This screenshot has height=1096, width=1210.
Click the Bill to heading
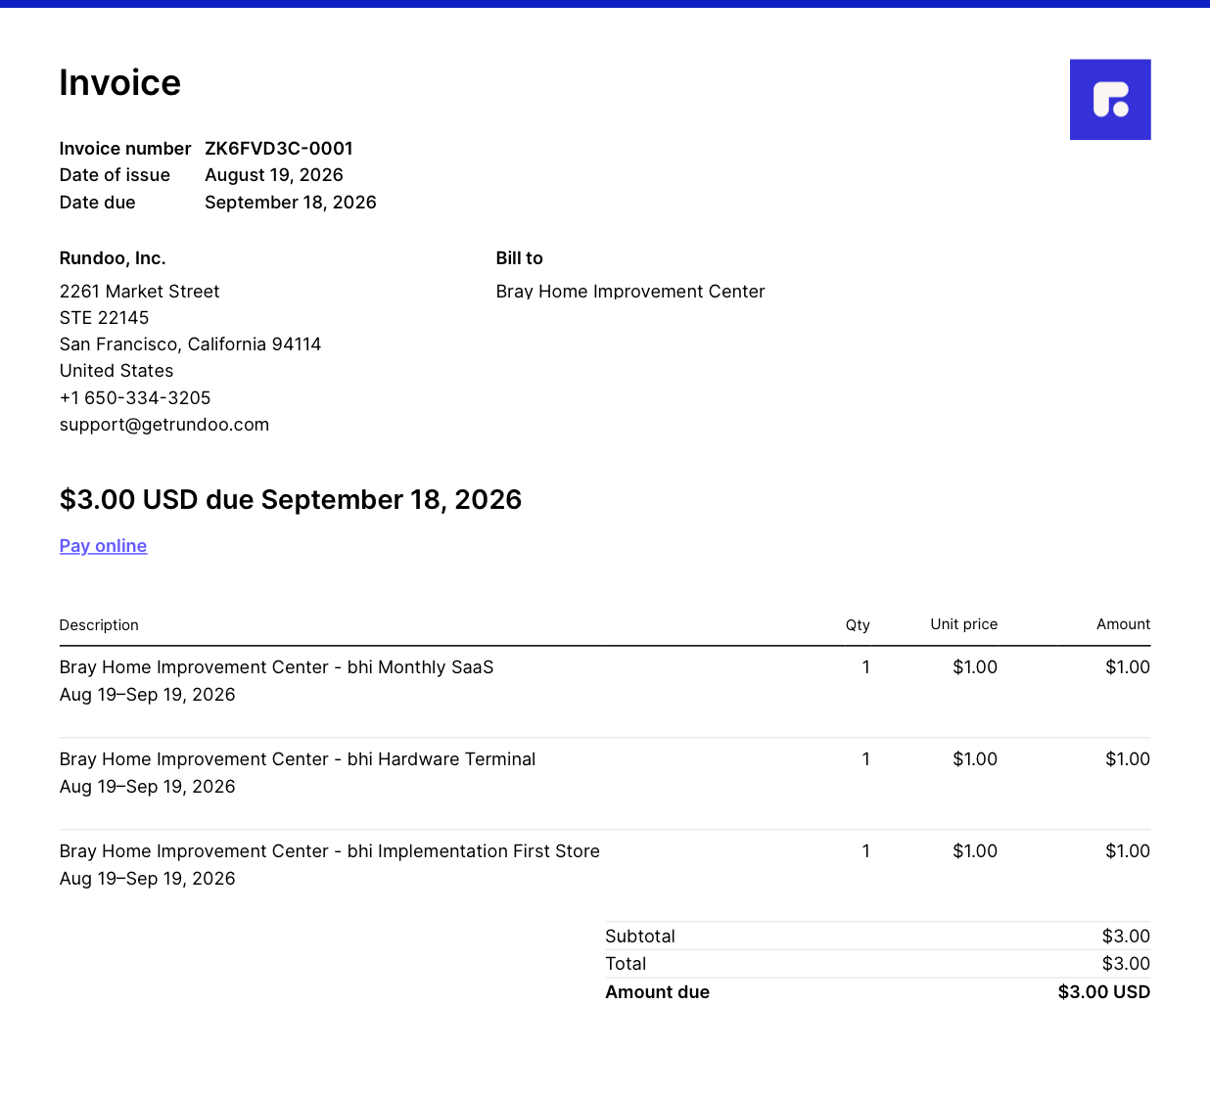[x=520, y=258]
